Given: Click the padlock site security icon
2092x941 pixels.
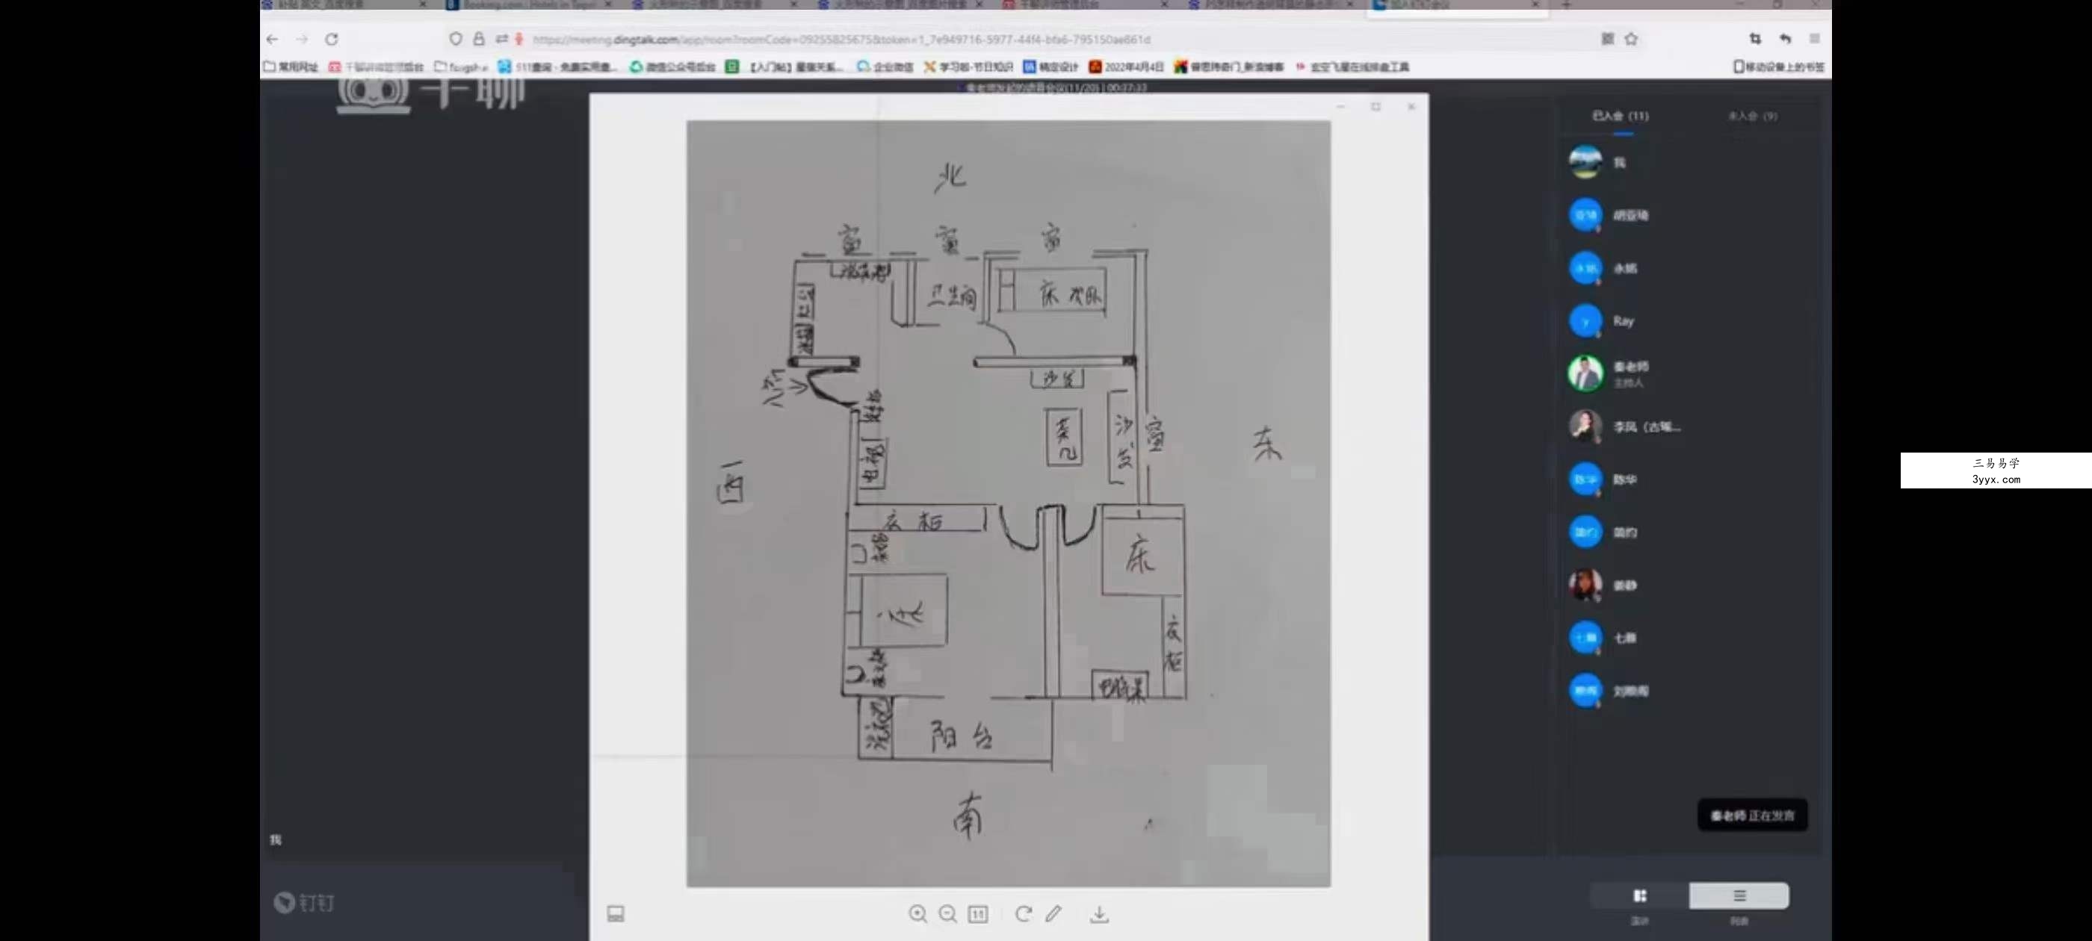Looking at the screenshot, I should pos(478,39).
